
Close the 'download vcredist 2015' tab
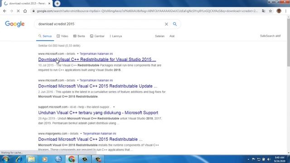click(49, 4)
